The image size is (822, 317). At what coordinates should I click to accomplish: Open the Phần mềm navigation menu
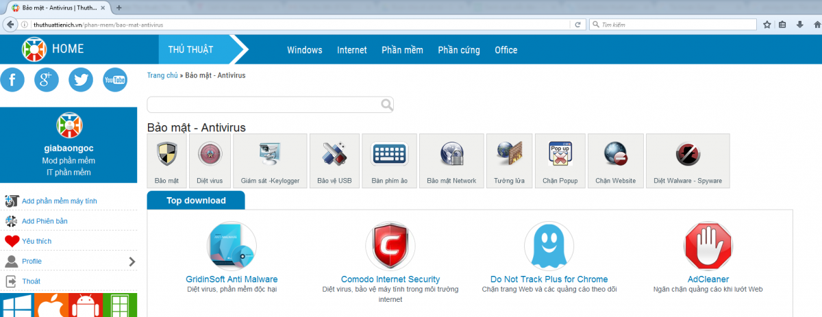click(x=402, y=50)
